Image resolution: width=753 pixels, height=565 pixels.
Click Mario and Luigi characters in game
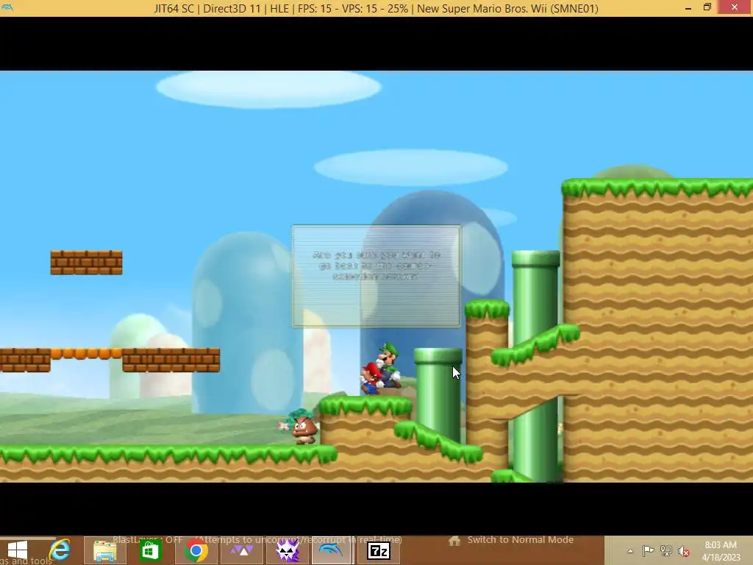click(382, 369)
